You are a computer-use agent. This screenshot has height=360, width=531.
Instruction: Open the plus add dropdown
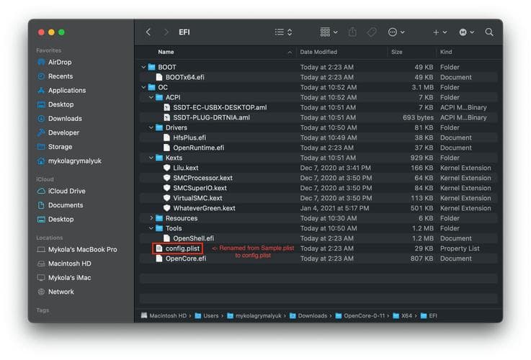(x=439, y=32)
